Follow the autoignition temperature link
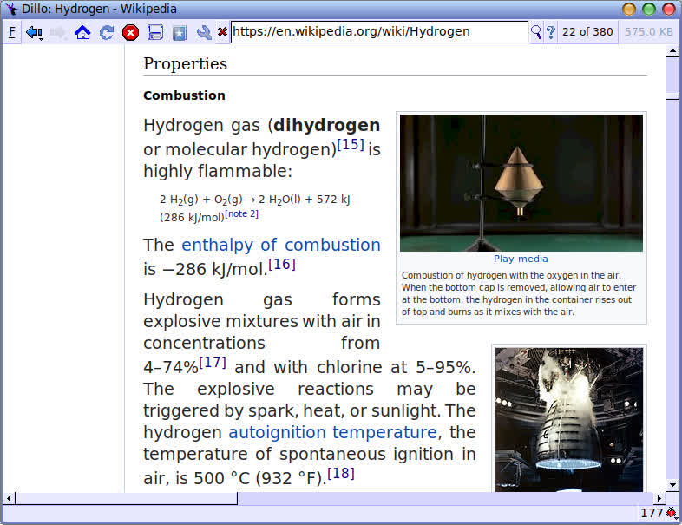This screenshot has width=682, height=525. [x=332, y=432]
